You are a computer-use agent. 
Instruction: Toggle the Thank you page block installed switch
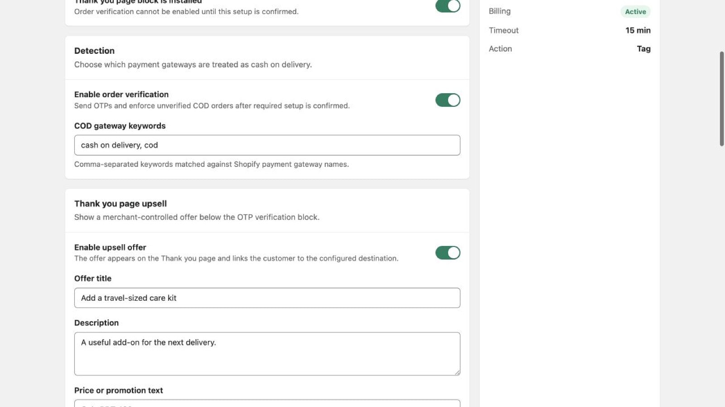tap(448, 6)
